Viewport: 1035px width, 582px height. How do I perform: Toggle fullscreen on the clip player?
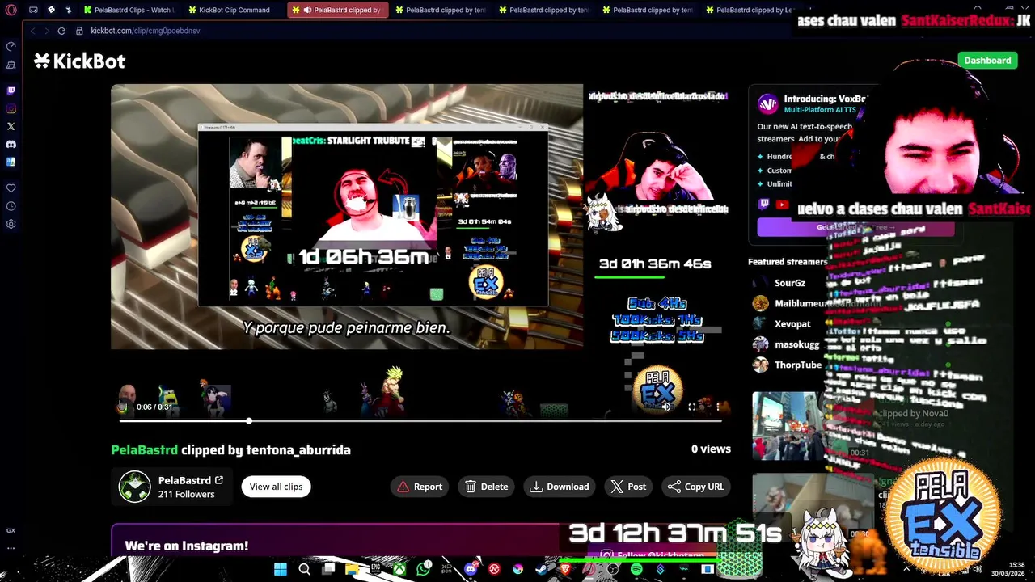pos(691,407)
